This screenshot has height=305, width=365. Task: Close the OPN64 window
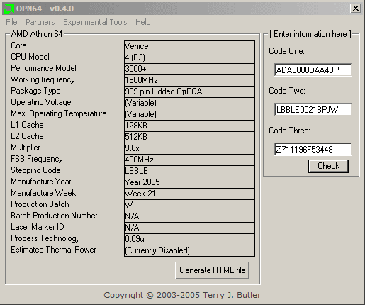[x=356, y=9]
